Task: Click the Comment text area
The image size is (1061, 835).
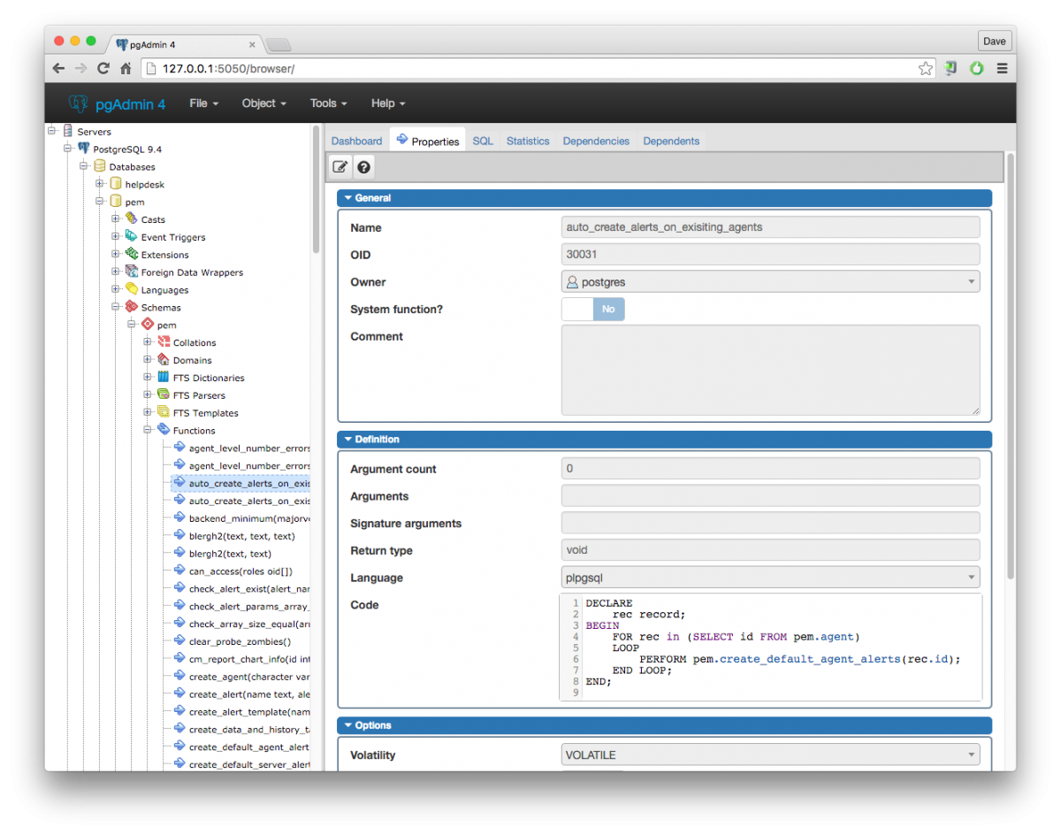Action: [x=770, y=370]
